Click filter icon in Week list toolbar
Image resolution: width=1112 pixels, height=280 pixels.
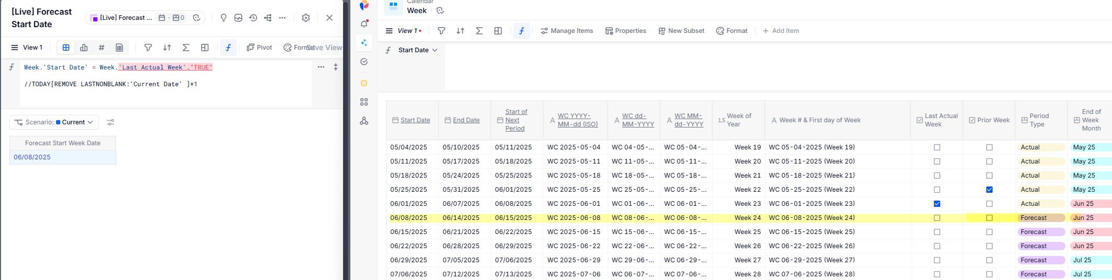click(x=442, y=31)
